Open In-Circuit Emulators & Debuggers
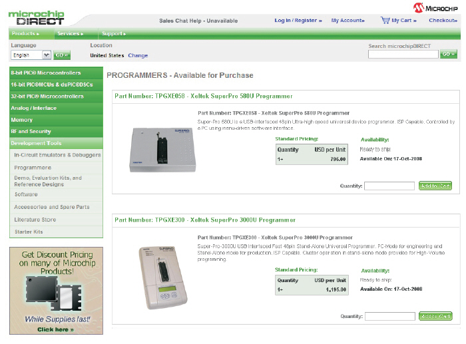466x344 pixels. coord(57,155)
